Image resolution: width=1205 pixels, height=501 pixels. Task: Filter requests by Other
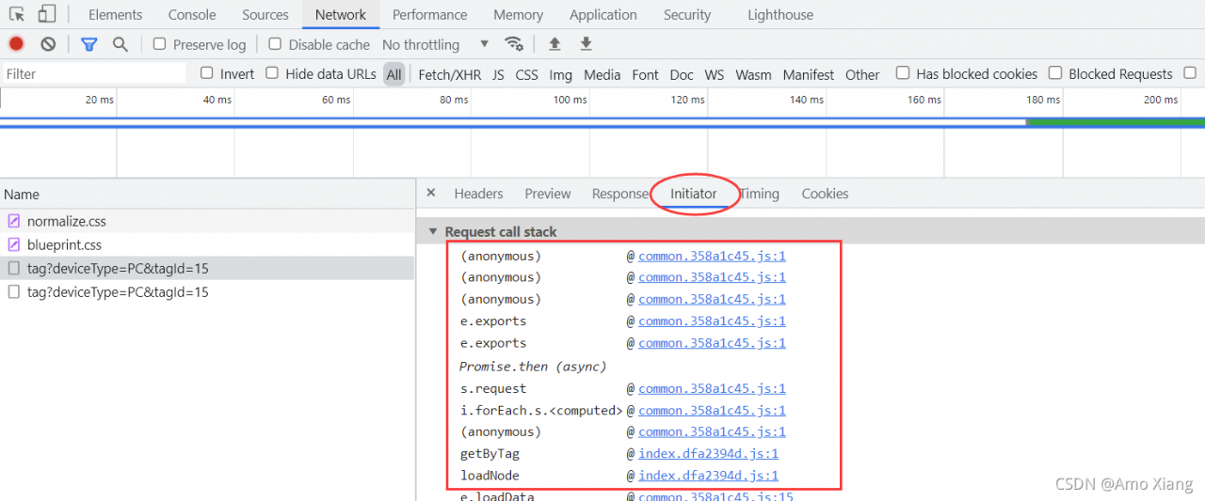point(862,74)
